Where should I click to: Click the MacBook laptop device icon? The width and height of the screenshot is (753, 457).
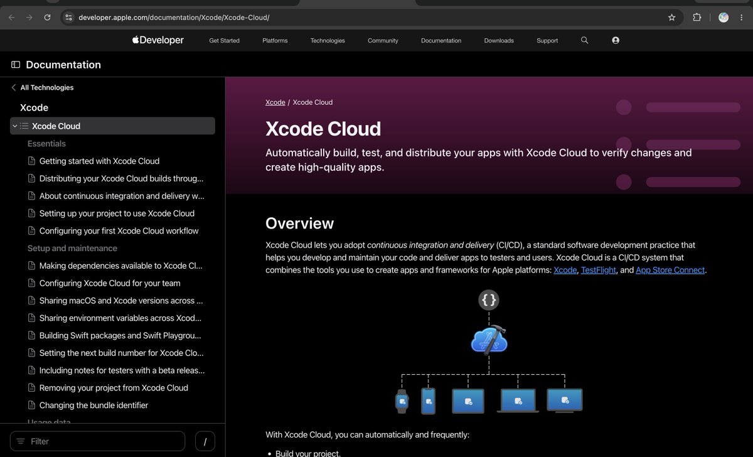(518, 401)
